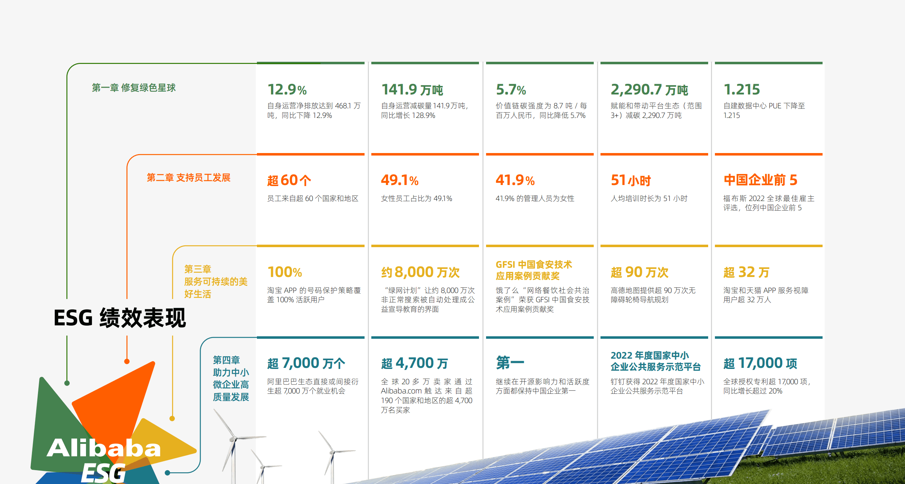This screenshot has height=484, width=905.
Task: Click the GFSI 中国食安技术应用案例贡献奖 heading
Action: 534,270
